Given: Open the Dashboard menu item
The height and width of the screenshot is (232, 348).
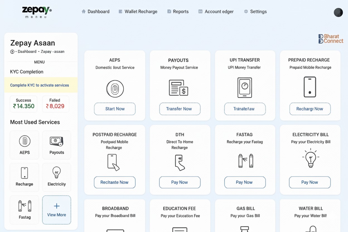Looking at the screenshot, I should [95, 11].
